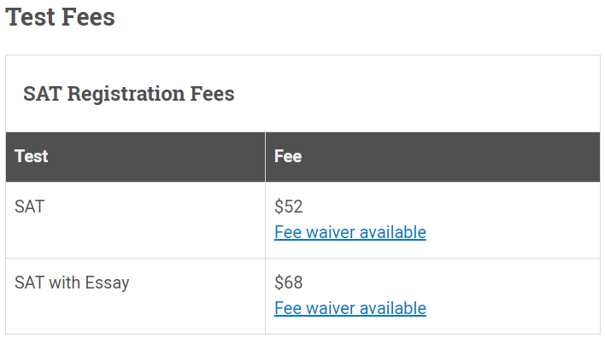Click the SAT Registration Fees table title
605x338 pixels.
point(128,94)
